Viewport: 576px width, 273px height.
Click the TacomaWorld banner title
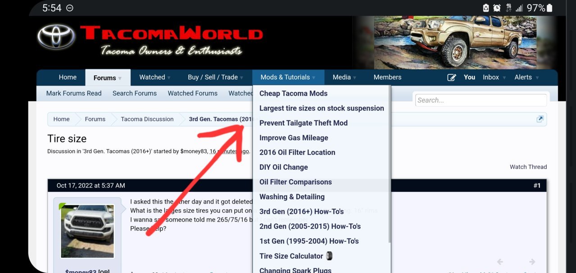[171, 34]
